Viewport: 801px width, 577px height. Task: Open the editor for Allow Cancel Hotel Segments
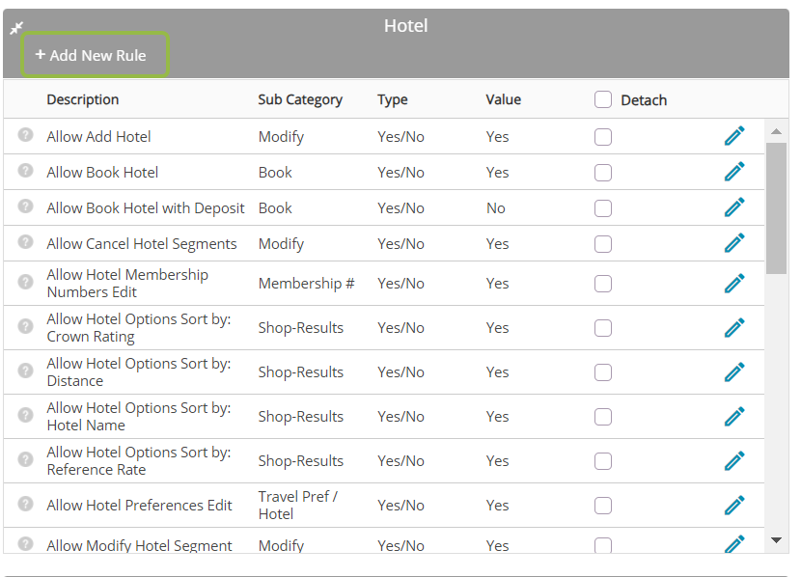(734, 243)
